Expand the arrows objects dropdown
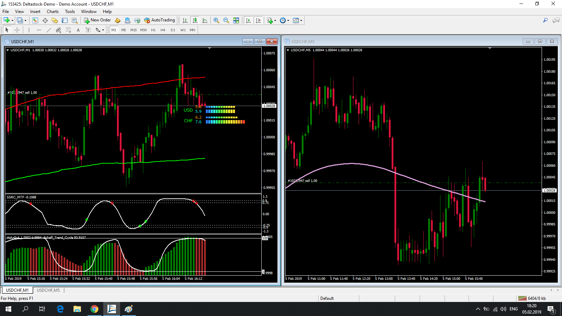562x316 pixels. point(103,30)
